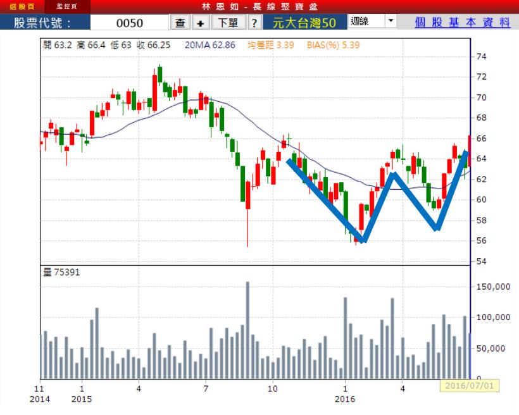Click the price axis label 62

click(x=481, y=180)
